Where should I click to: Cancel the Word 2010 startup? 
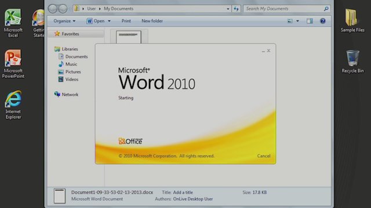click(264, 156)
